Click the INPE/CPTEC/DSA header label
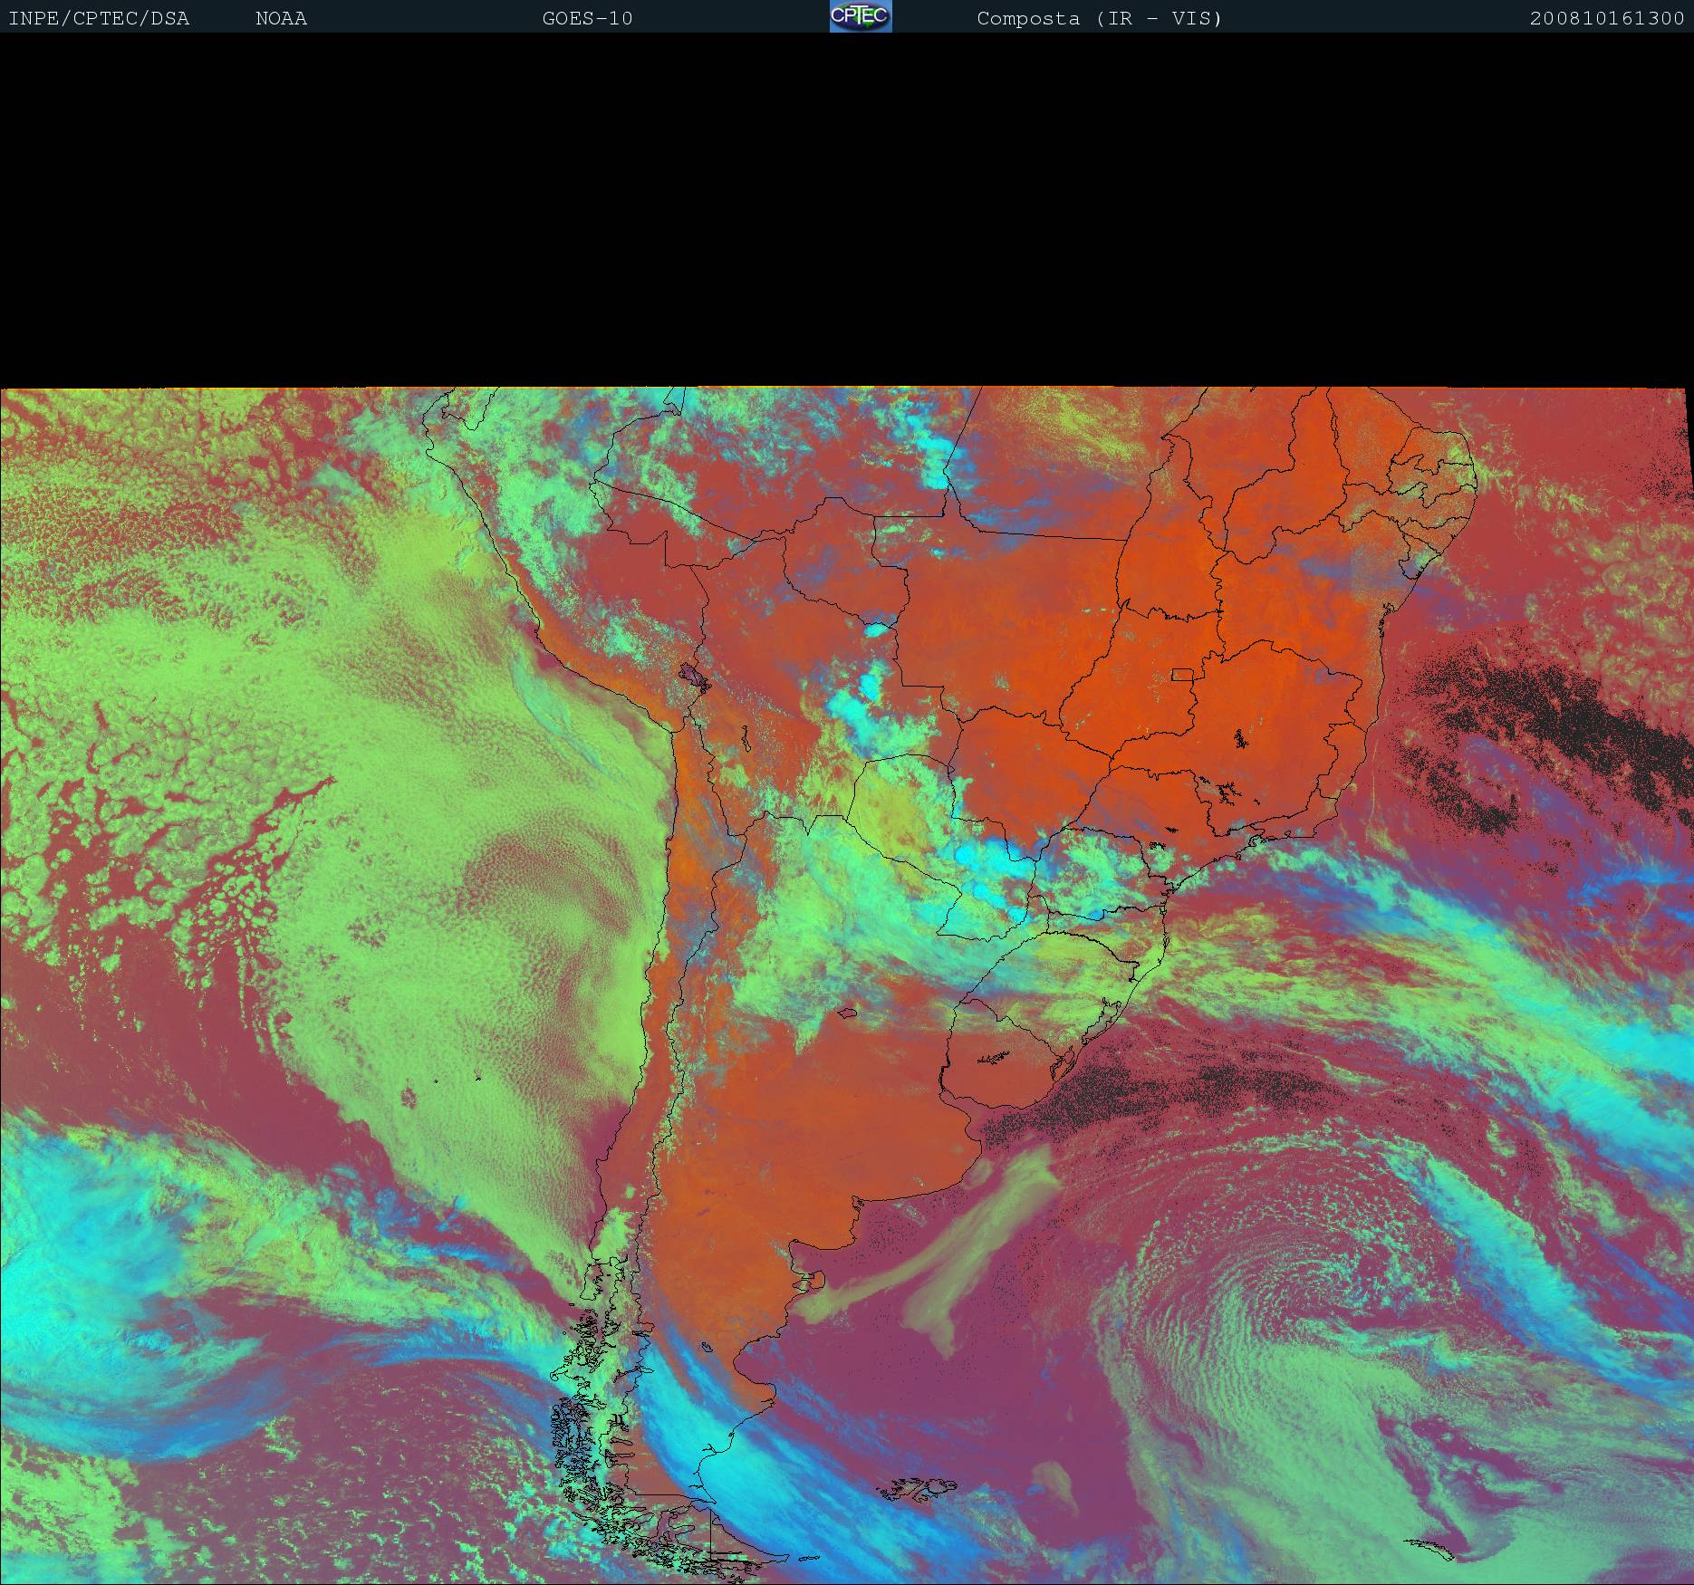 pos(99,18)
